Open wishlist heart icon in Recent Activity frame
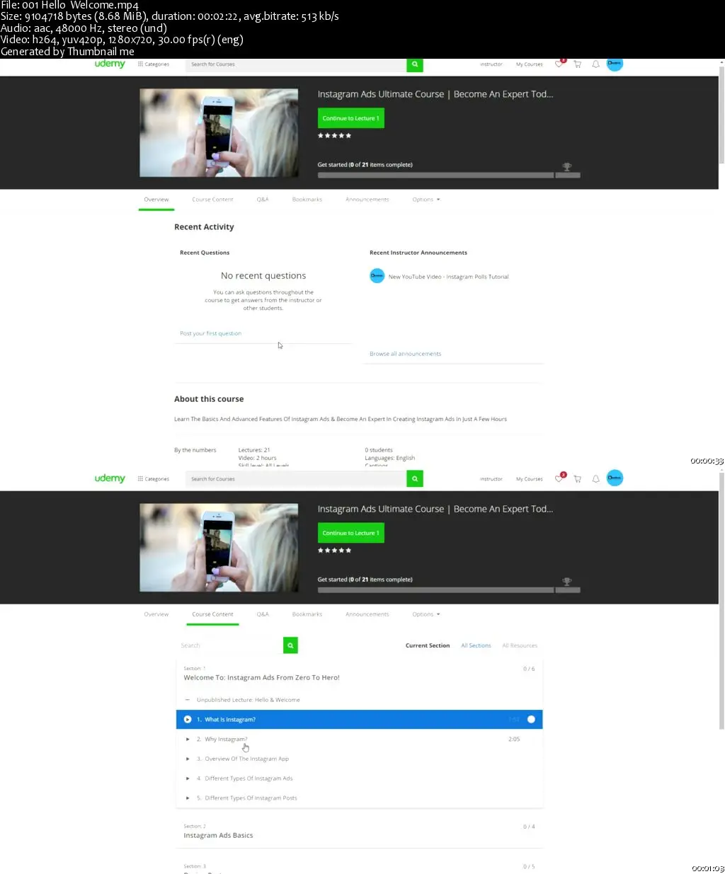Viewport: 725px width, 874px height. (559, 64)
